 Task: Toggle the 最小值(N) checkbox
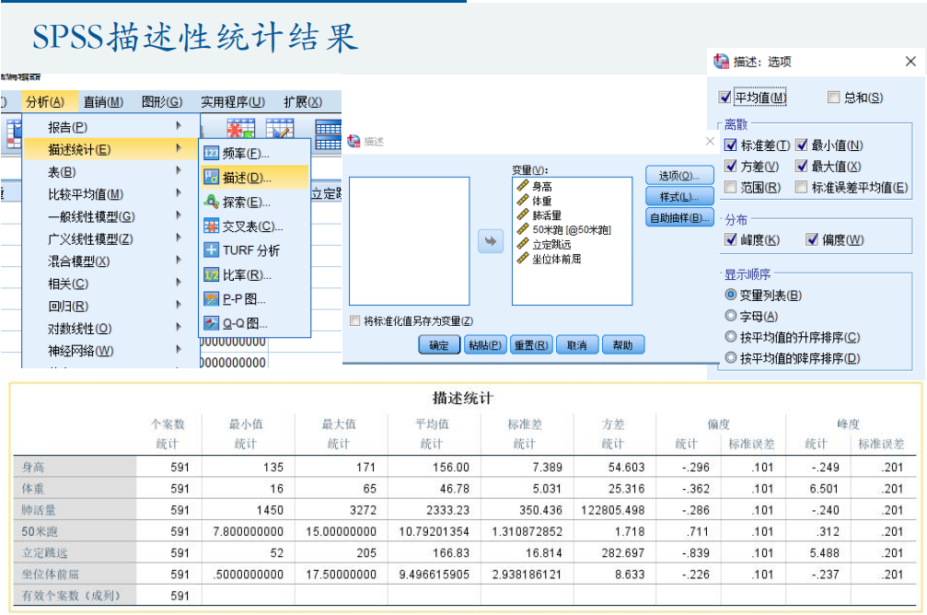(802, 145)
